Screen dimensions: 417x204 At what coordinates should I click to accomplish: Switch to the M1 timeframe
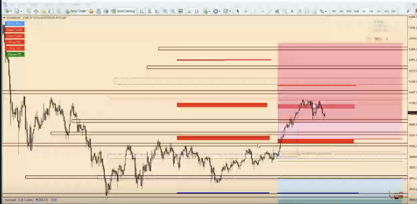pyautogui.click(x=334, y=11)
